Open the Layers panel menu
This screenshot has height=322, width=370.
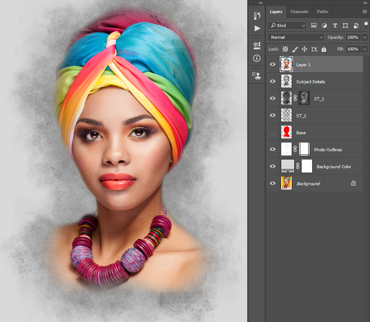(366, 11)
